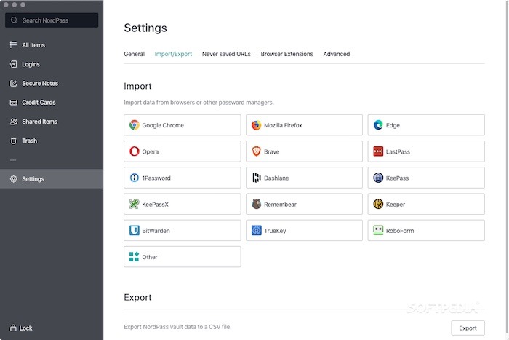
Task: Click the Credit Cards sidebar icon
Action: coord(13,103)
